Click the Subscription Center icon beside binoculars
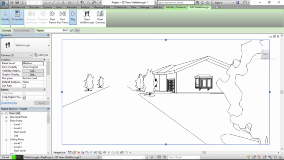 (x=202, y=3)
